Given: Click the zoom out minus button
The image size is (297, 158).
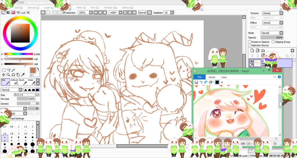Looking at the screenshot, I should click(95, 12).
